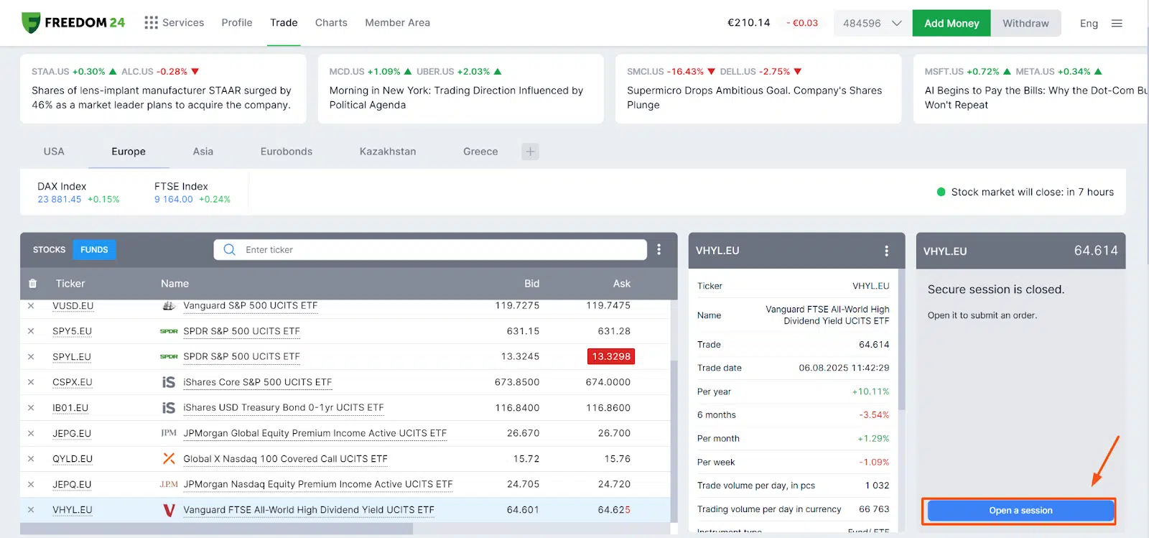Remove SPY5.EU row with its X icon
Image resolution: width=1149 pixels, height=538 pixels.
(x=31, y=331)
